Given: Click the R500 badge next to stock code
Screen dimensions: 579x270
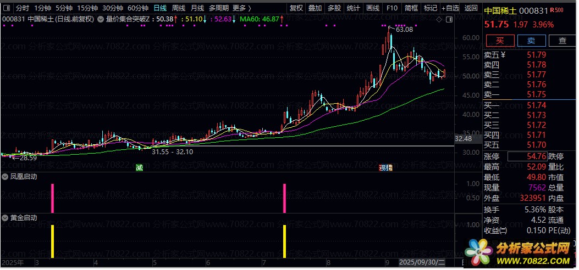Looking at the screenshot, I should (556, 10).
